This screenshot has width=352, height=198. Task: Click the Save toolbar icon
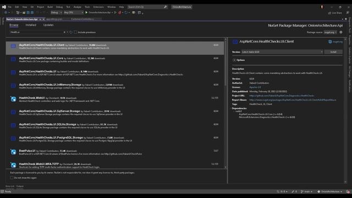coord(28,13)
